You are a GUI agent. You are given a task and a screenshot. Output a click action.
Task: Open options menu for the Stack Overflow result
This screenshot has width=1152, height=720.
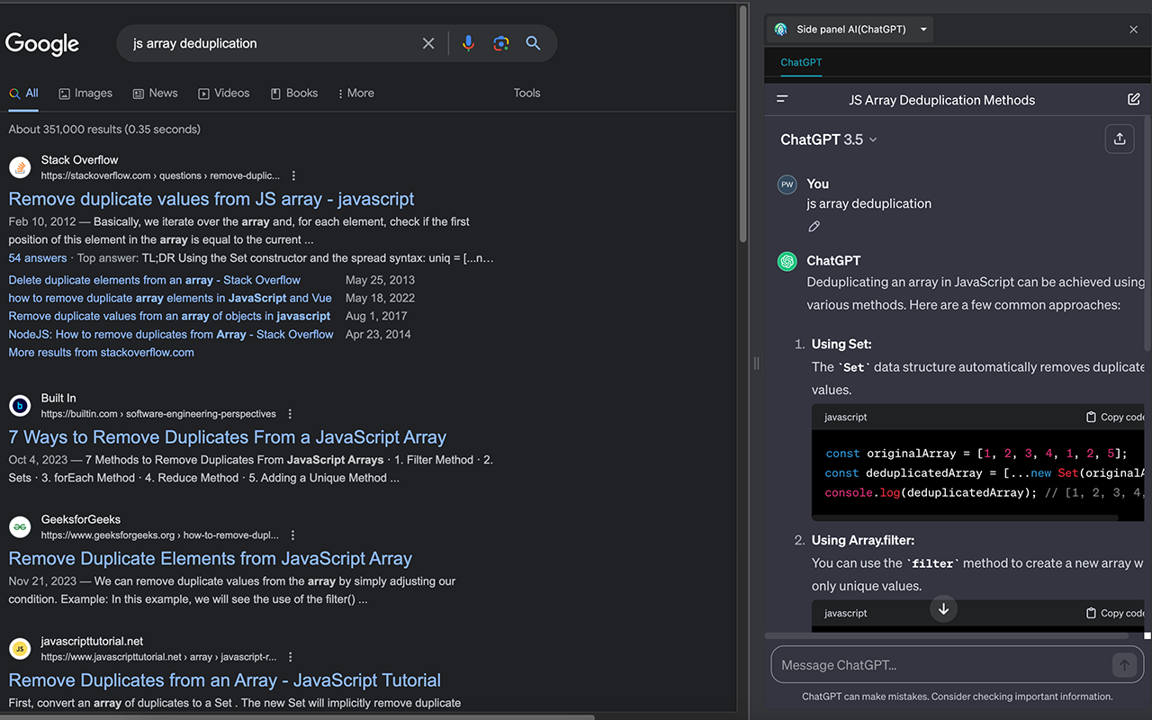click(x=294, y=175)
